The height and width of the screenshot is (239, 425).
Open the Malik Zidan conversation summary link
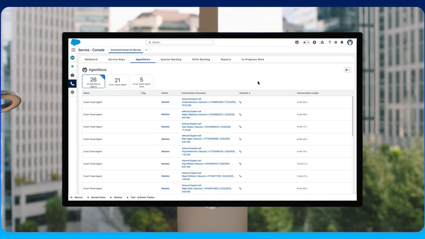207,188
